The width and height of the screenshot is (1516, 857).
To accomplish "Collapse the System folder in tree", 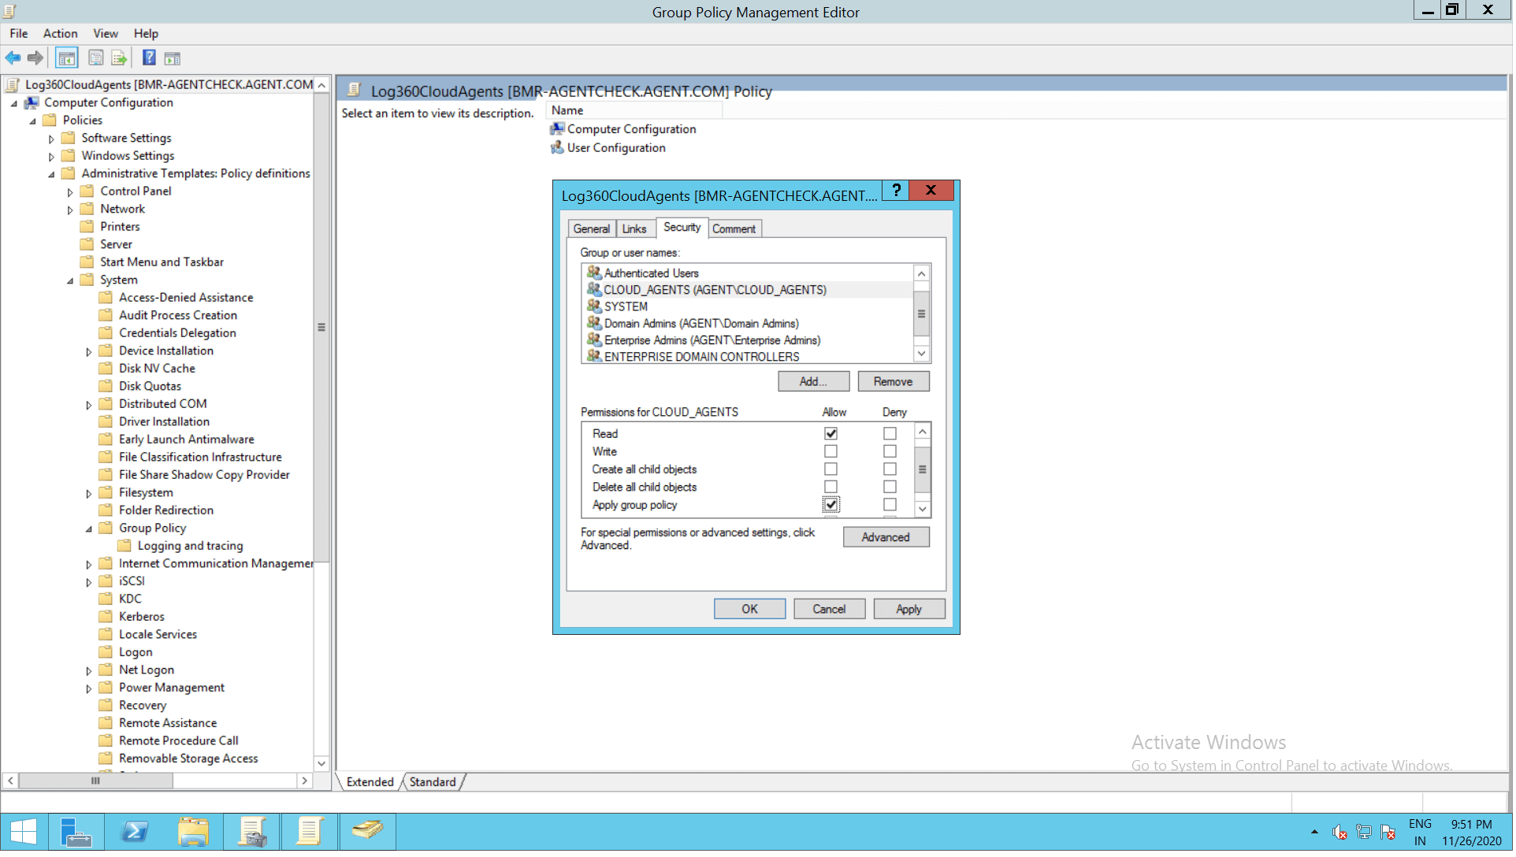I will point(70,280).
